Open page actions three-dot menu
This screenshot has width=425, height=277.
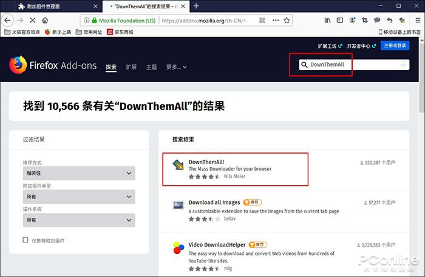point(276,20)
